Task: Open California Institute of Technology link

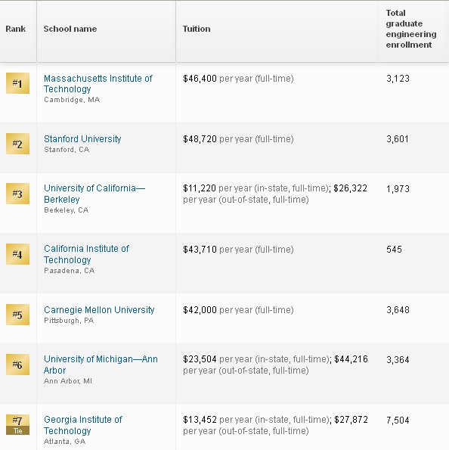Action: click(86, 254)
